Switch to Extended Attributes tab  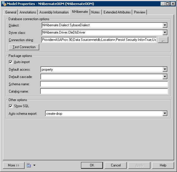click(x=117, y=12)
